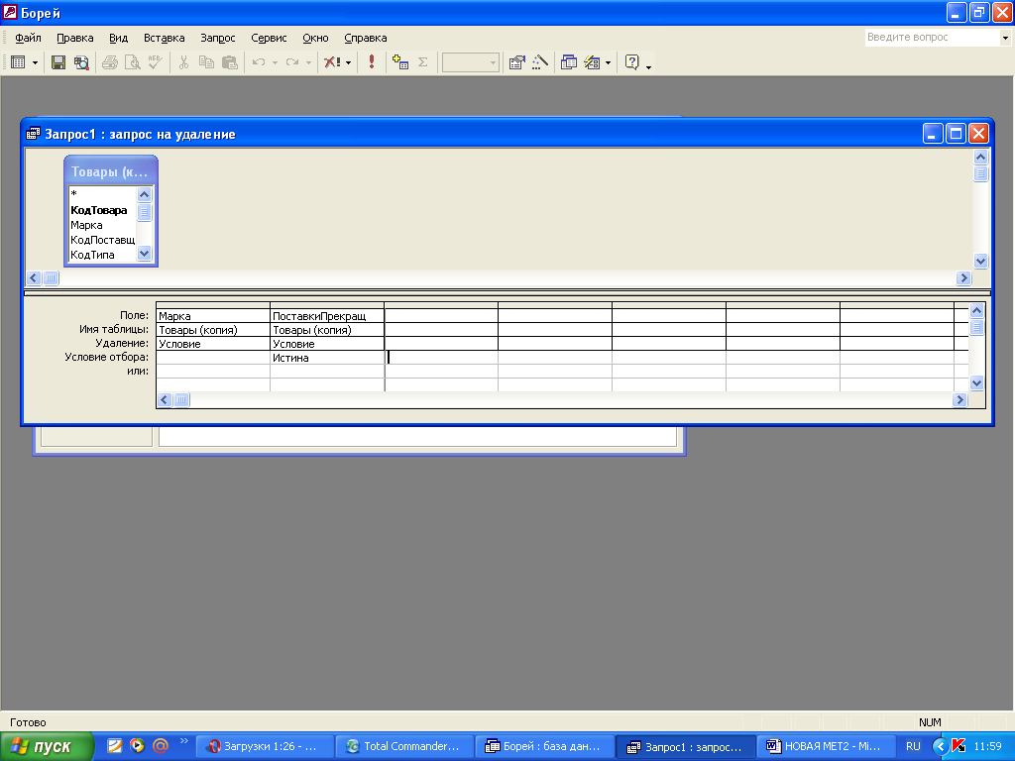
Task: Open the help question box dropdown arrow
Action: [1005, 38]
